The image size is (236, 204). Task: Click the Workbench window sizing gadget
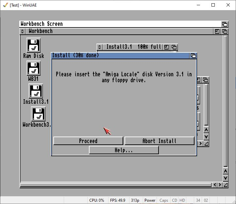coord(226,185)
